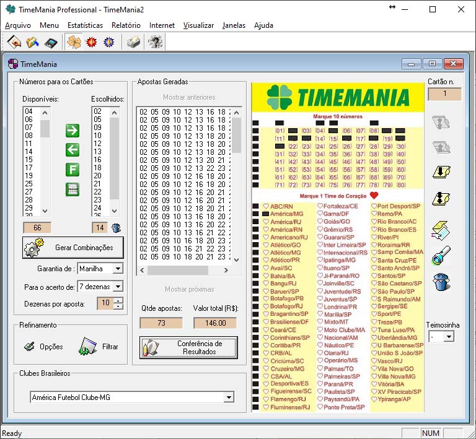Mark the Vasco/RJ heart

(374, 361)
